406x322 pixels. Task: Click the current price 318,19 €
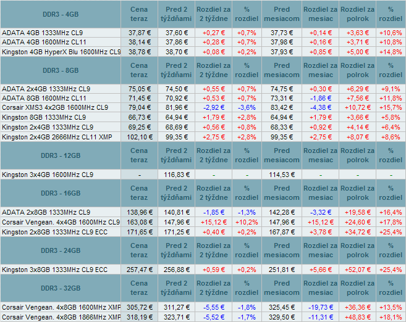click(x=140, y=317)
